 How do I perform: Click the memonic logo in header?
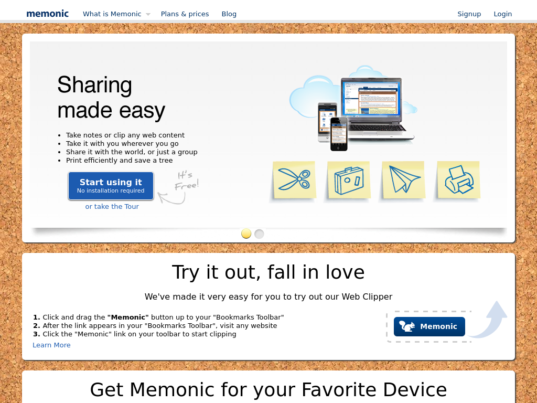(48, 14)
